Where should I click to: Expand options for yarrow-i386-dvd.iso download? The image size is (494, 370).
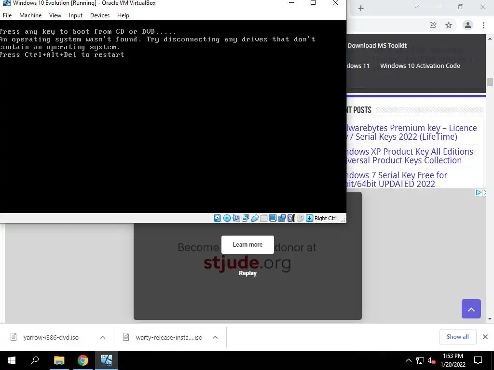[x=103, y=337]
